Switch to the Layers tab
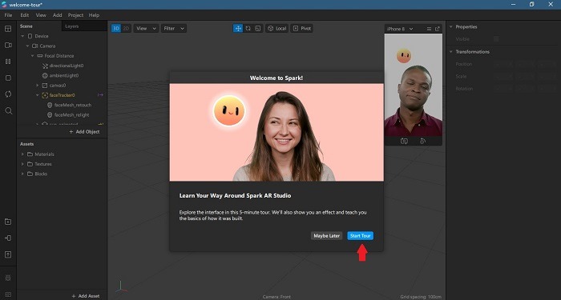Viewport: 561px width, 300px height. coord(72,26)
